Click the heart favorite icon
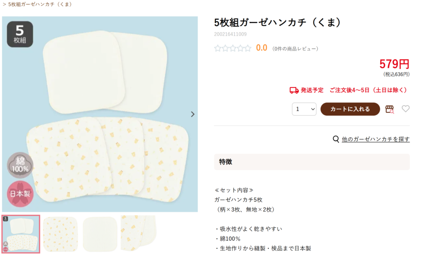Image resolution: width=439 pixels, height=259 pixels. (406, 109)
